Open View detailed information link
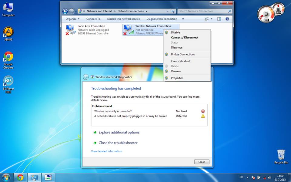291x182 pixels. pyautogui.click(x=106, y=151)
